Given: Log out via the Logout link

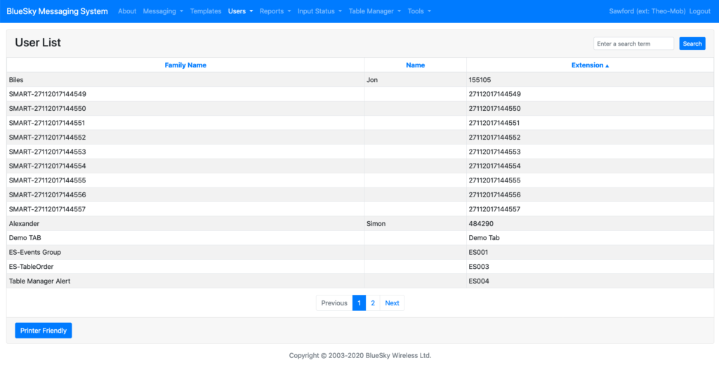Looking at the screenshot, I should (x=700, y=11).
